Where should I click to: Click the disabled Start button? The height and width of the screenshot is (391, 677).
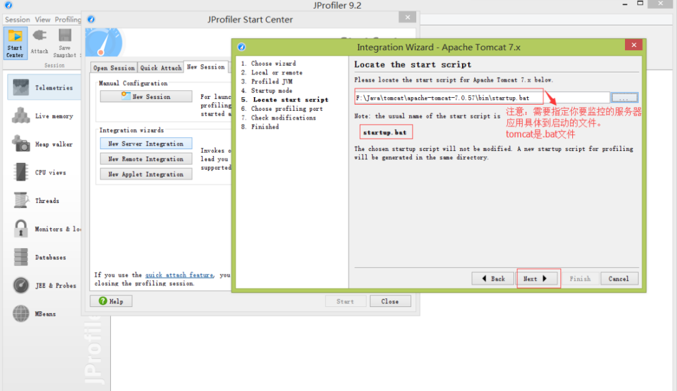(345, 301)
